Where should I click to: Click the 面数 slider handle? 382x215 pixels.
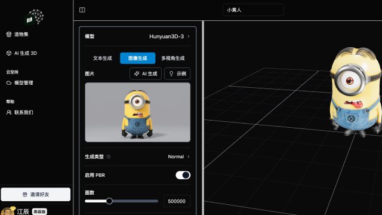(x=109, y=201)
